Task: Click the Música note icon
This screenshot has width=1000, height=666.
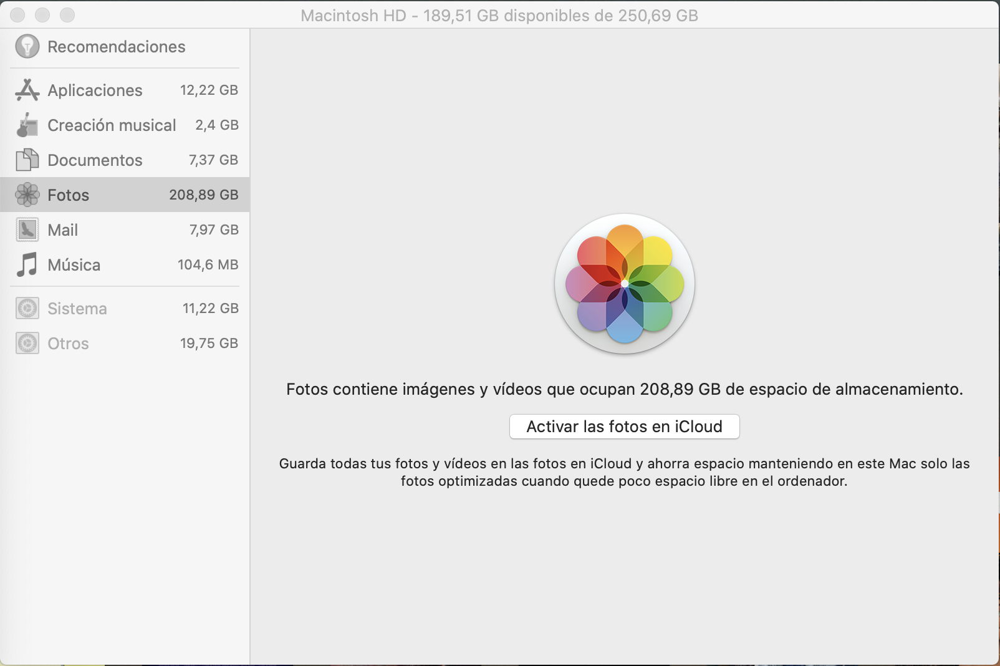Action: click(x=27, y=264)
